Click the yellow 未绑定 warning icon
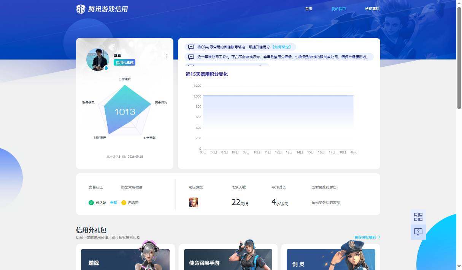The height and width of the screenshot is (270, 462). 124,202
